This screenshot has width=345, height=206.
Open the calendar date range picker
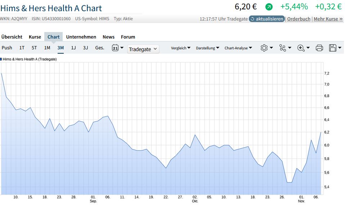(115, 48)
